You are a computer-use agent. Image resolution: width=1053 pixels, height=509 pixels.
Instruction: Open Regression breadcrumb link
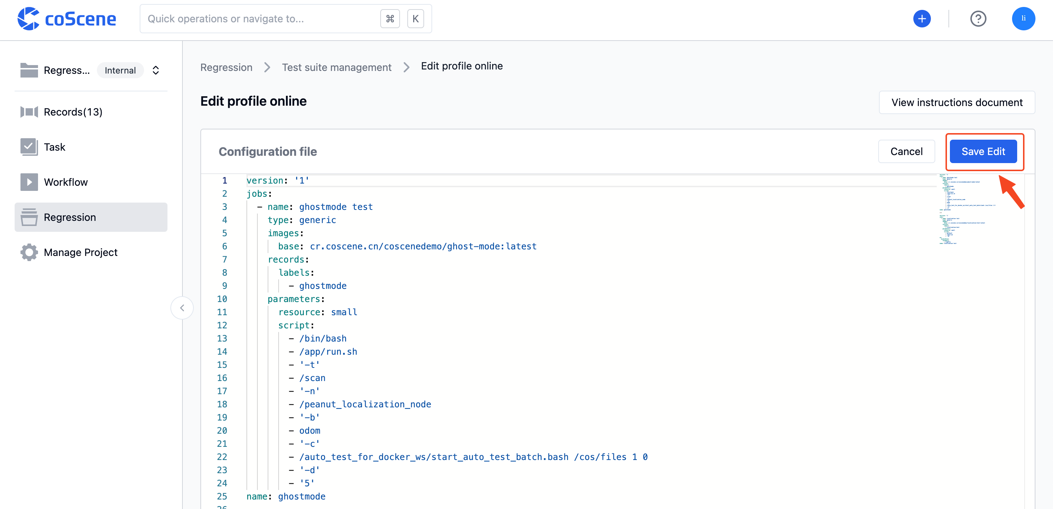[x=226, y=66]
